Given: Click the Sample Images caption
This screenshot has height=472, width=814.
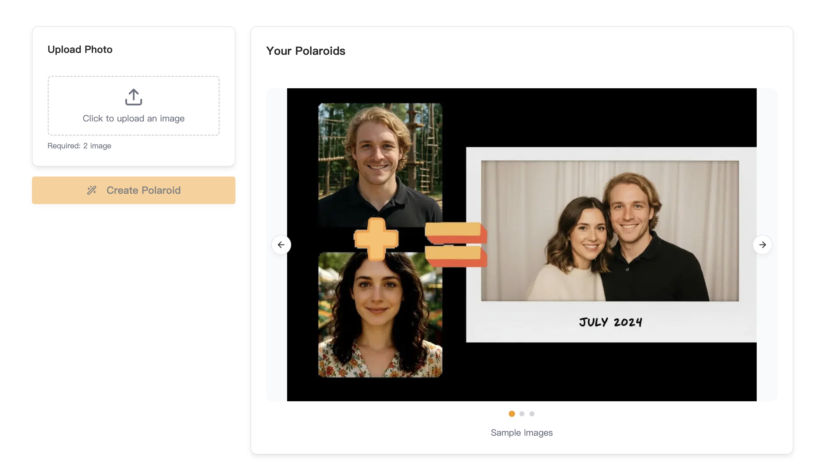Looking at the screenshot, I should tap(521, 433).
